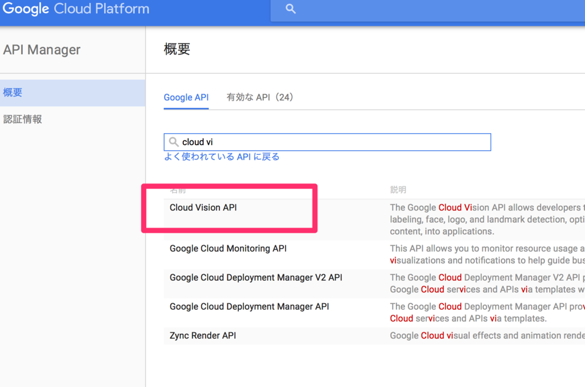Open Google Cloud Monitoring API result
This screenshot has height=387, width=585.
coord(228,249)
